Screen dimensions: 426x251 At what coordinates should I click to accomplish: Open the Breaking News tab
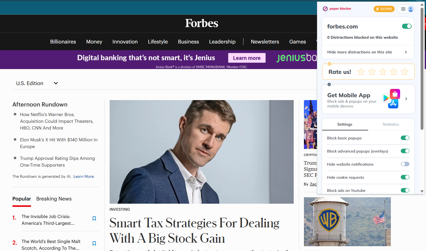[54, 199]
